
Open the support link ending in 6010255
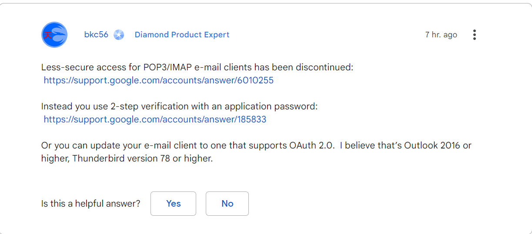tap(159, 80)
